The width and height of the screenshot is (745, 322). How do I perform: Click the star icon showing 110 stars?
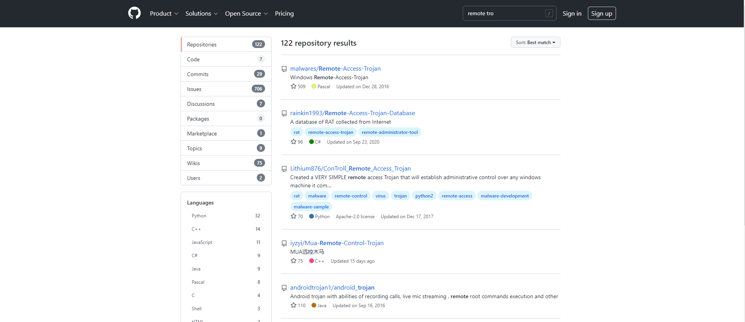[294, 305]
